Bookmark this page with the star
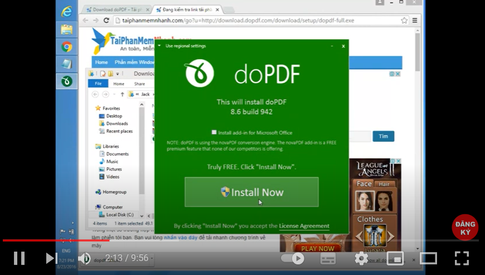 [404, 21]
